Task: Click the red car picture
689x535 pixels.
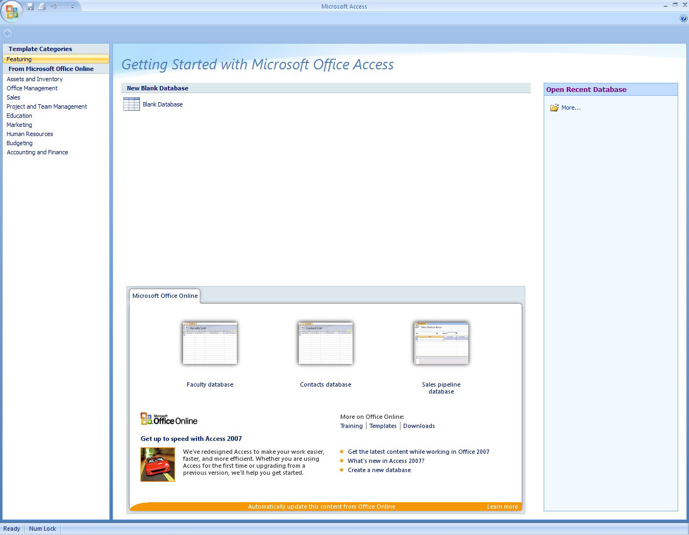Action: tap(158, 465)
